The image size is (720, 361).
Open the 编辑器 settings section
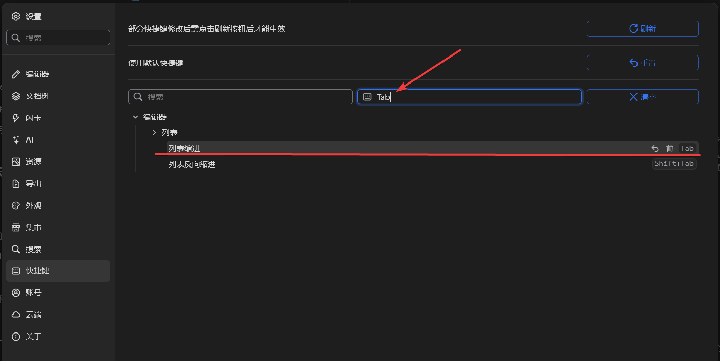click(x=58, y=74)
